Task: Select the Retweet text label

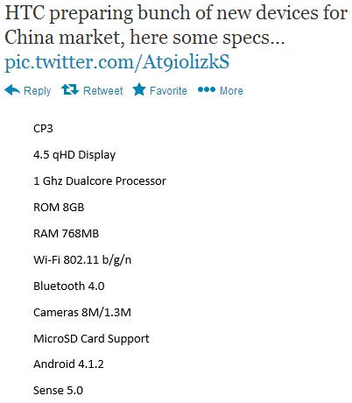Action: coord(103,91)
